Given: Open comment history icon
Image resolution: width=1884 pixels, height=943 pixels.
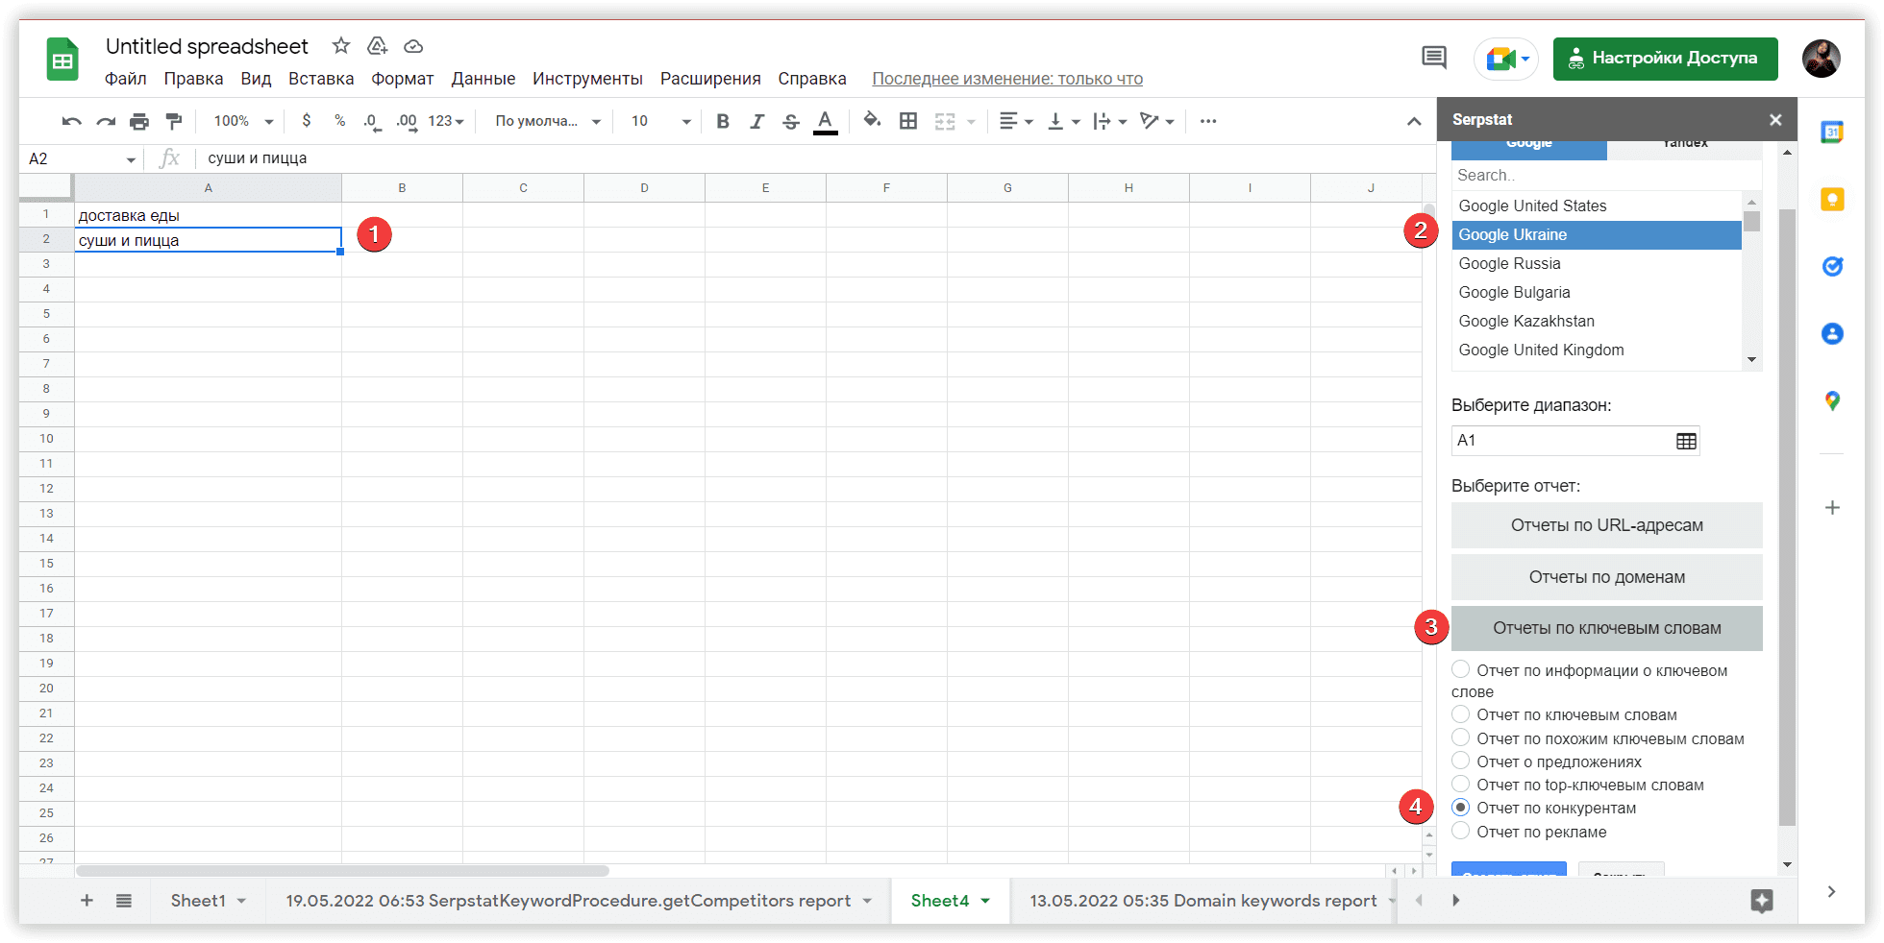Looking at the screenshot, I should point(1433,59).
